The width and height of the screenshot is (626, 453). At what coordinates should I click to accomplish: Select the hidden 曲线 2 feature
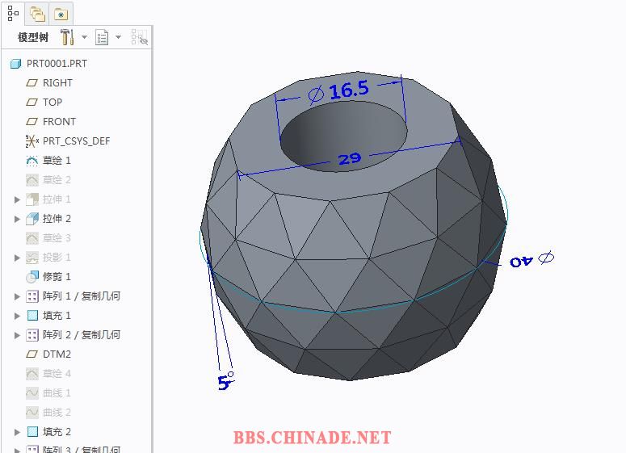pyautogui.click(x=57, y=413)
